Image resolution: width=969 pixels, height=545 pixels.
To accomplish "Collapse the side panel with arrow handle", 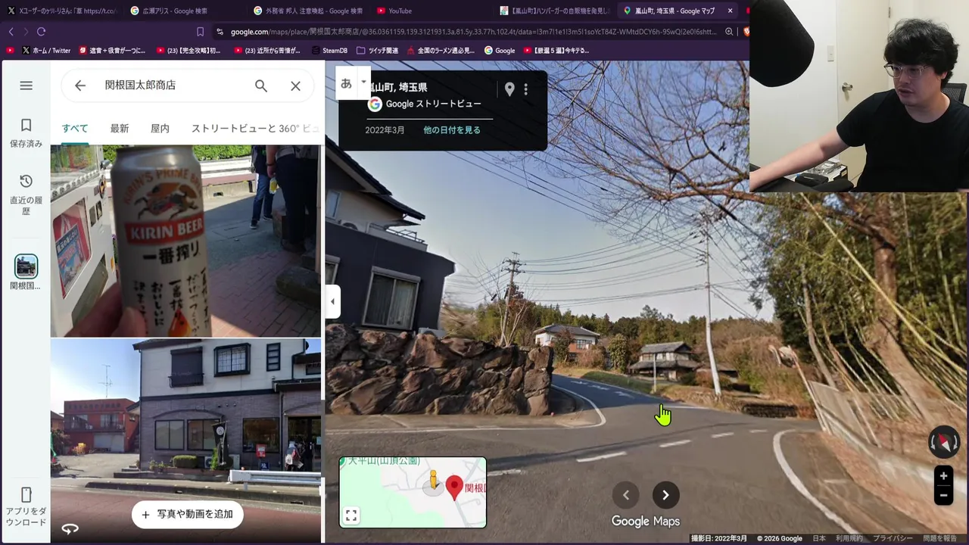I will (x=332, y=301).
